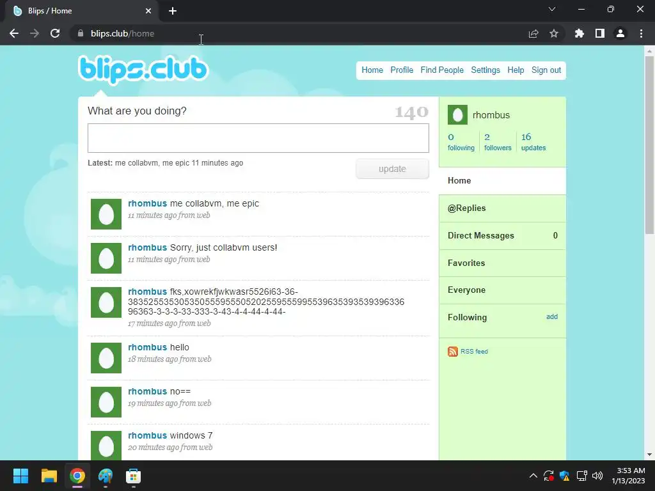Image resolution: width=655 pixels, height=491 pixels.
Task: Click the browser back arrow
Action: pos(14,33)
